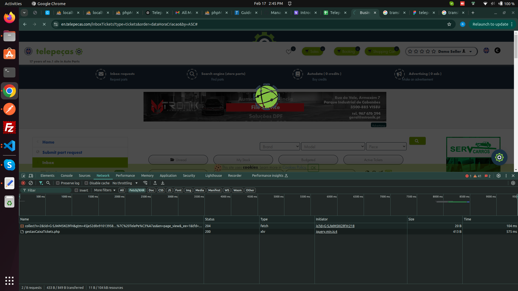Open the Brand select dropdown
Screen dimensions: 518x291
(280, 147)
